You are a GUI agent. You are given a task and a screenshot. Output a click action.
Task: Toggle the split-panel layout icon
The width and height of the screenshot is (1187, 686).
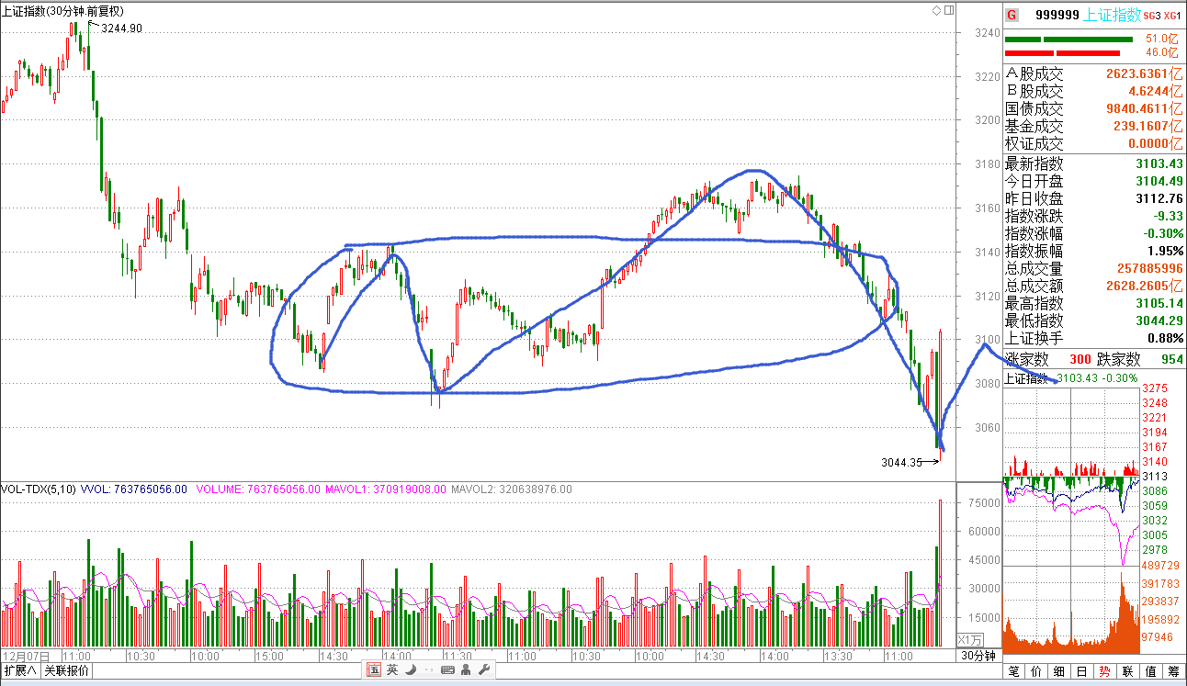click(x=949, y=10)
